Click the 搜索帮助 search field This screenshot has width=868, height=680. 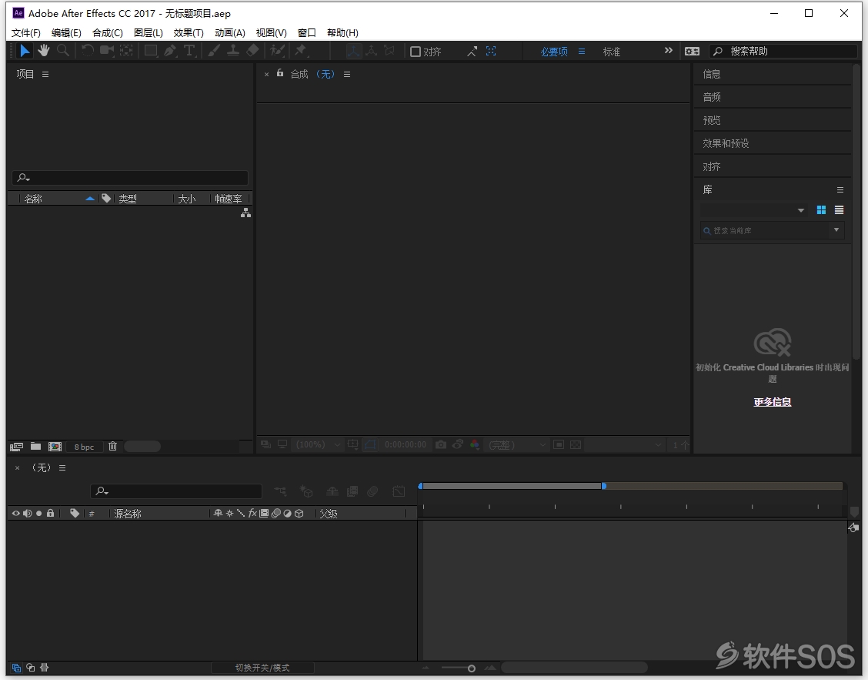783,51
